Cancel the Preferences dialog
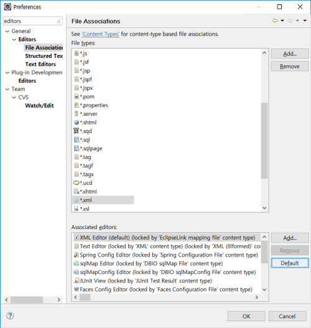Image resolution: width=311 pixels, height=328 pixels. click(x=287, y=316)
